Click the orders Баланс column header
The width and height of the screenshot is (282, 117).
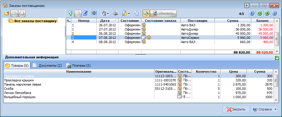click(262, 21)
